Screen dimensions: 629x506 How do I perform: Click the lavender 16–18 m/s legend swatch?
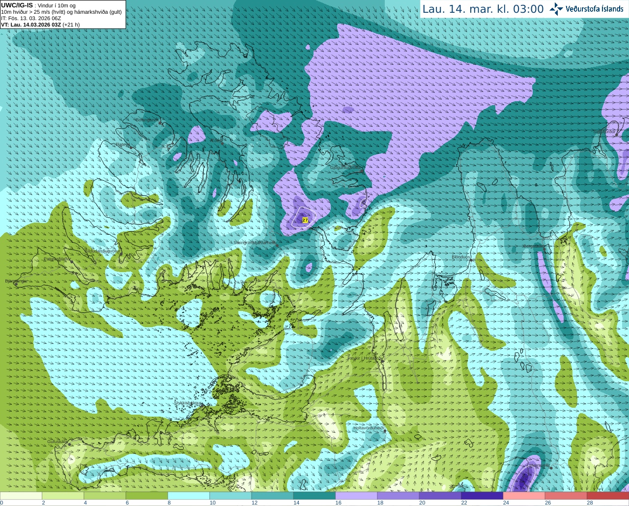tap(356, 495)
